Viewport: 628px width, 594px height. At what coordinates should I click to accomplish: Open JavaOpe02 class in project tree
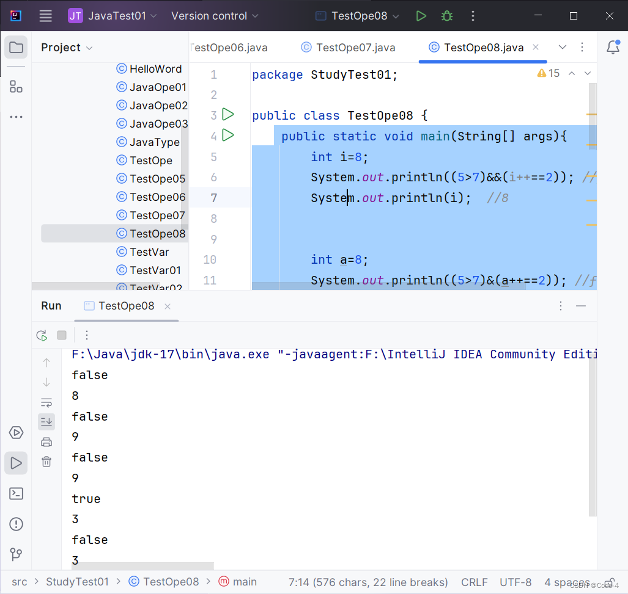coord(152,106)
